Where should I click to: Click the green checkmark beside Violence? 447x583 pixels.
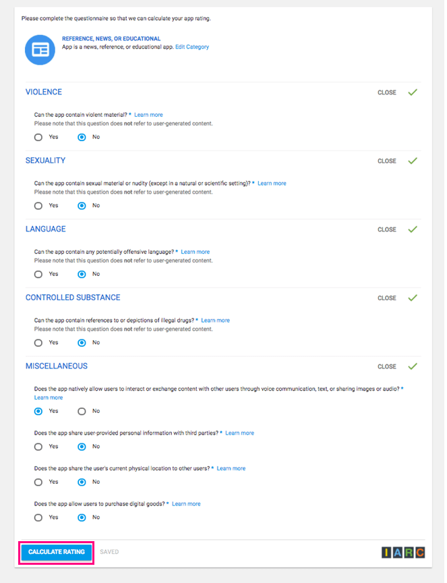click(413, 92)
